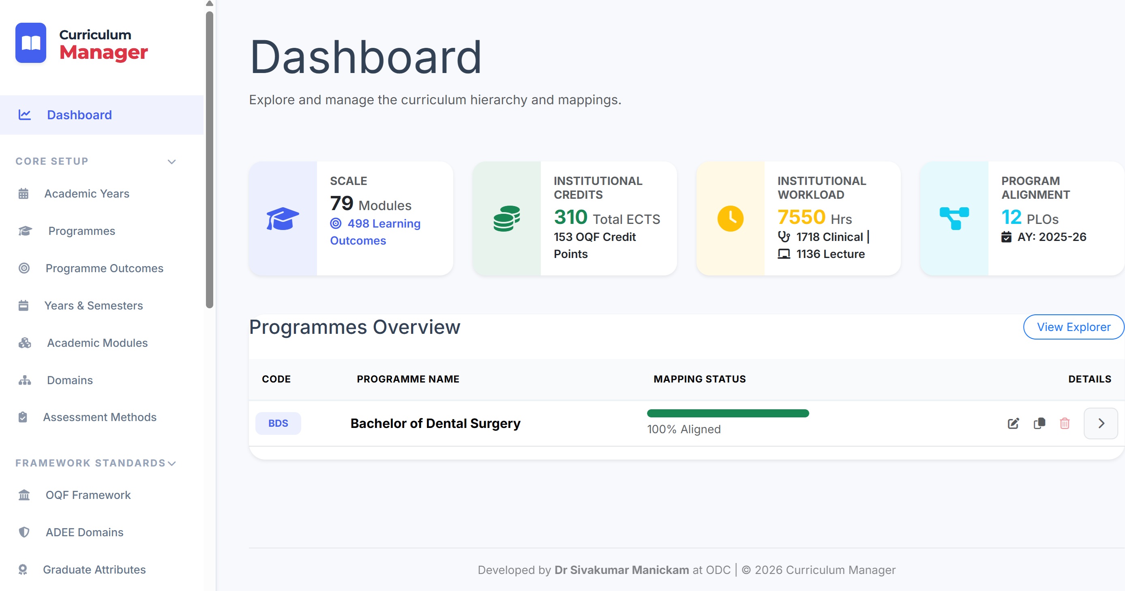This screenshot has height=591, width=1125.
Task: Open the 498 Learning Outcomes link
Action: coord(375,232)
